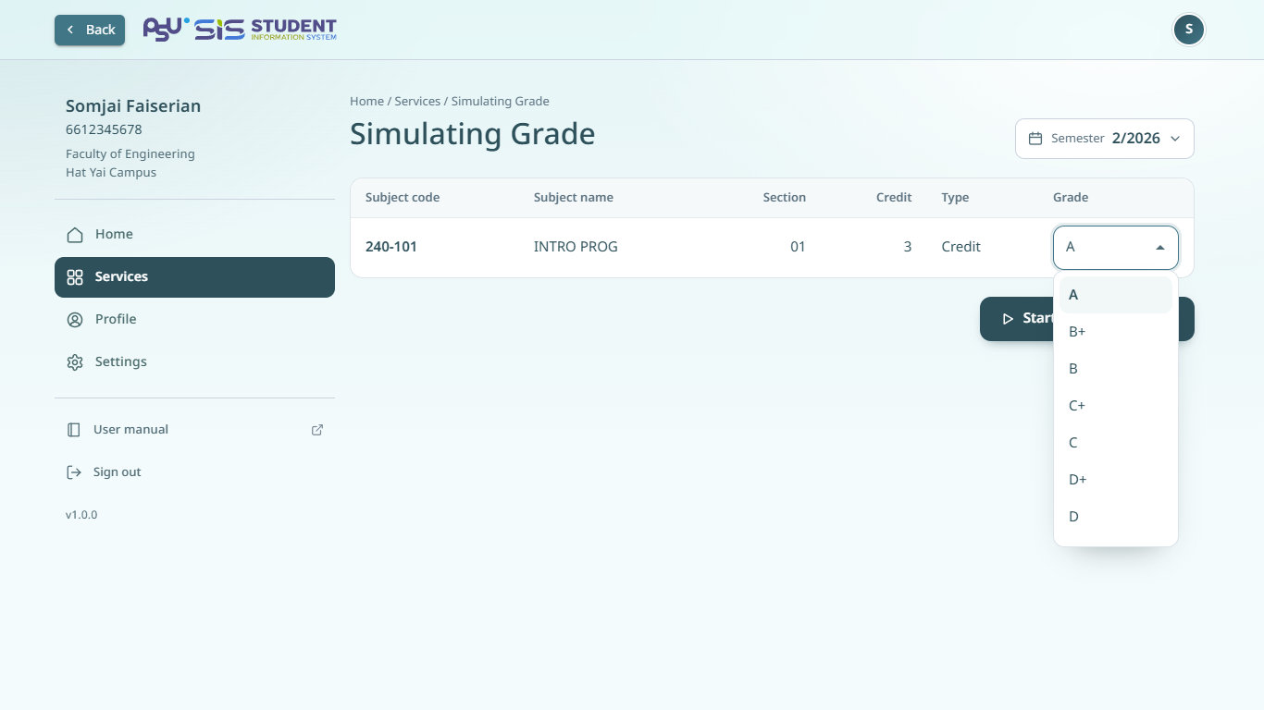Screen dimensions: 1264x710
Task: Click the Grade column header
Action: tap(1071, 198)
